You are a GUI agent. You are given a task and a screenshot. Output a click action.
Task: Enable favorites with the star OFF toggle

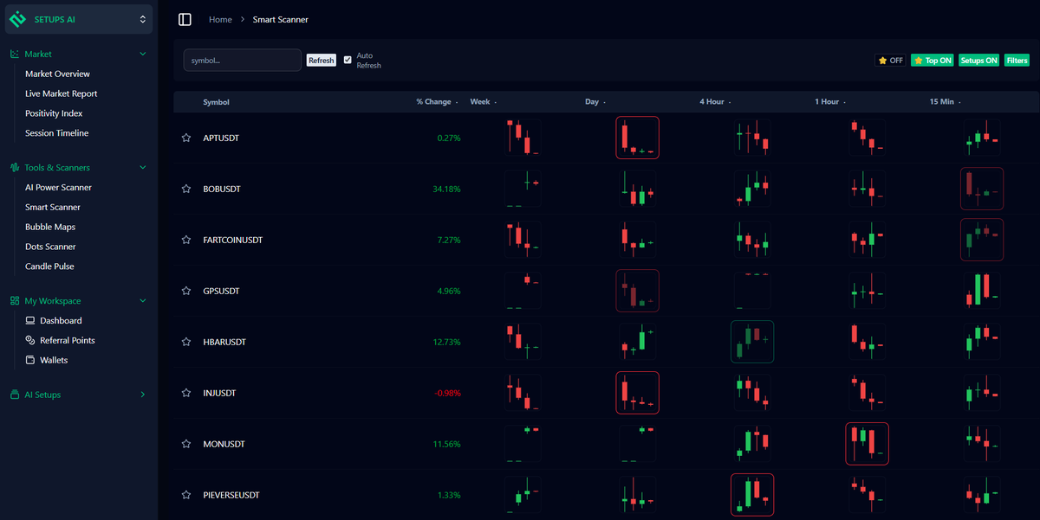click(891, 60)
